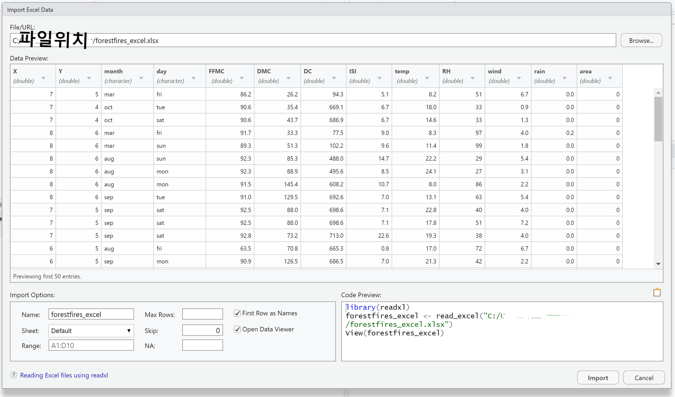Toggle First Row as Names checkbox

pyautogui.click(x=237, y=313)
